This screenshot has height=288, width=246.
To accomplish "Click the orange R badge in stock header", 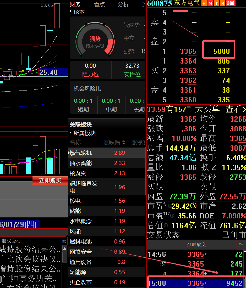I will click(223, 3).
